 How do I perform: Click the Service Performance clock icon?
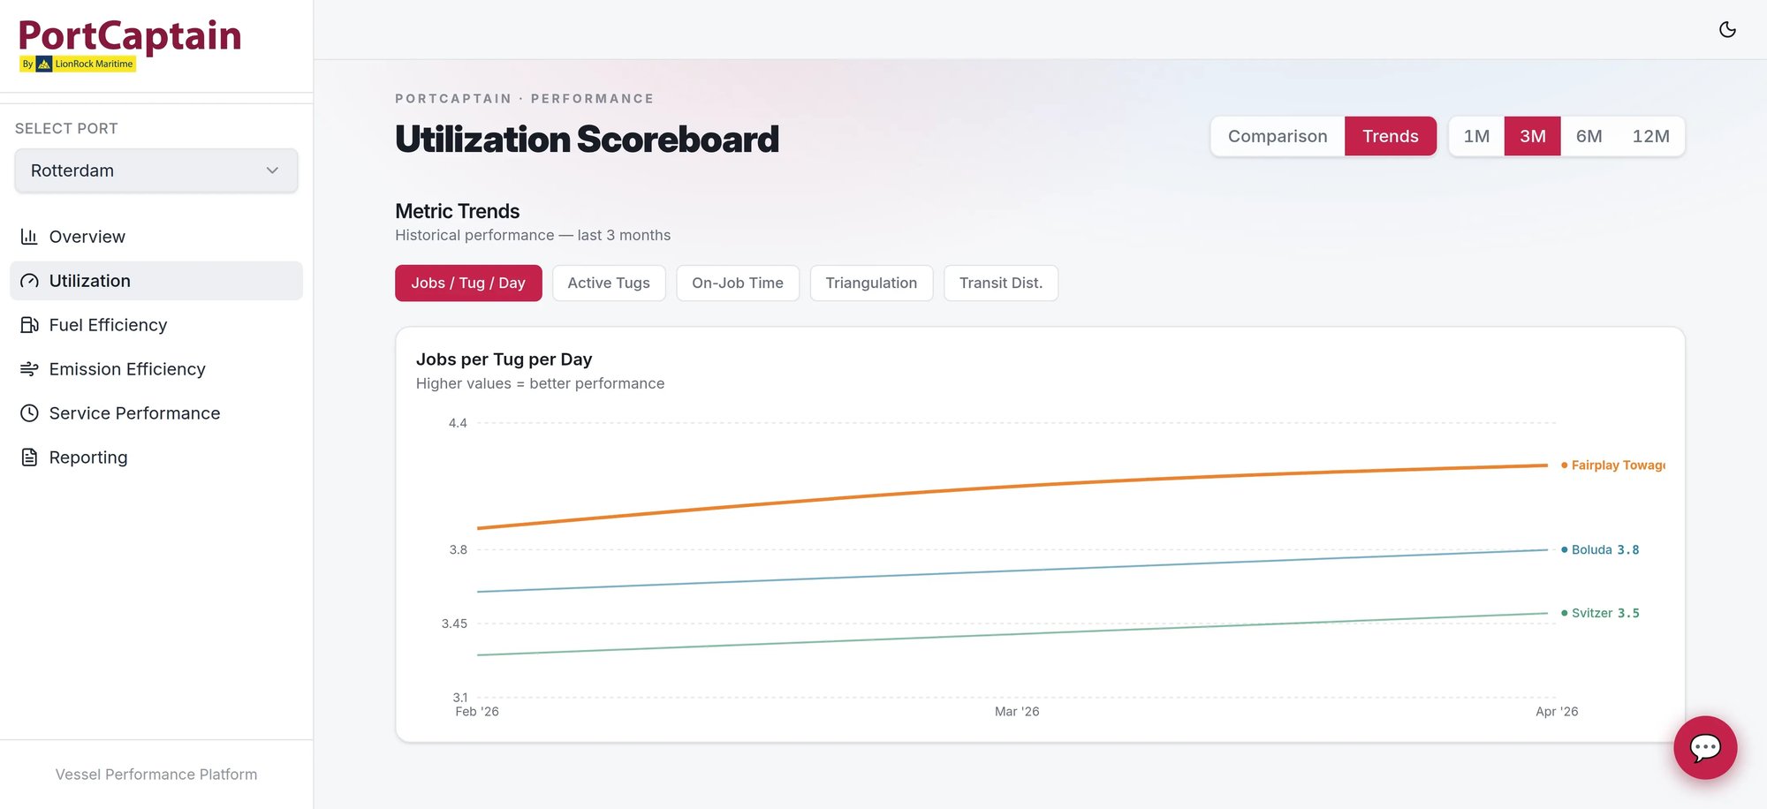click(x=29, y=413)
